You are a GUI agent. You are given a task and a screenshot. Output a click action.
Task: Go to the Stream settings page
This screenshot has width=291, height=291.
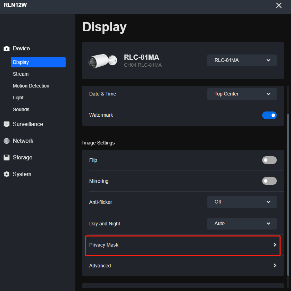tap(20, 74)
